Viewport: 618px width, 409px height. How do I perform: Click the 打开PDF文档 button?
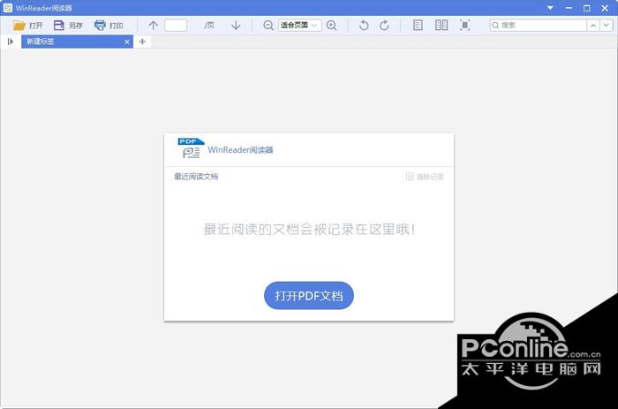click(x=309, y=295)
